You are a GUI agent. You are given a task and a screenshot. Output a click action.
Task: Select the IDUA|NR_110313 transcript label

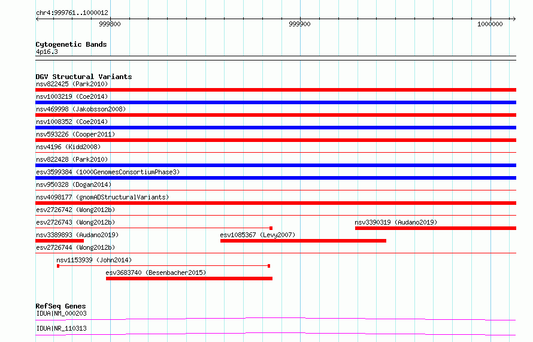tap(61, 328)
